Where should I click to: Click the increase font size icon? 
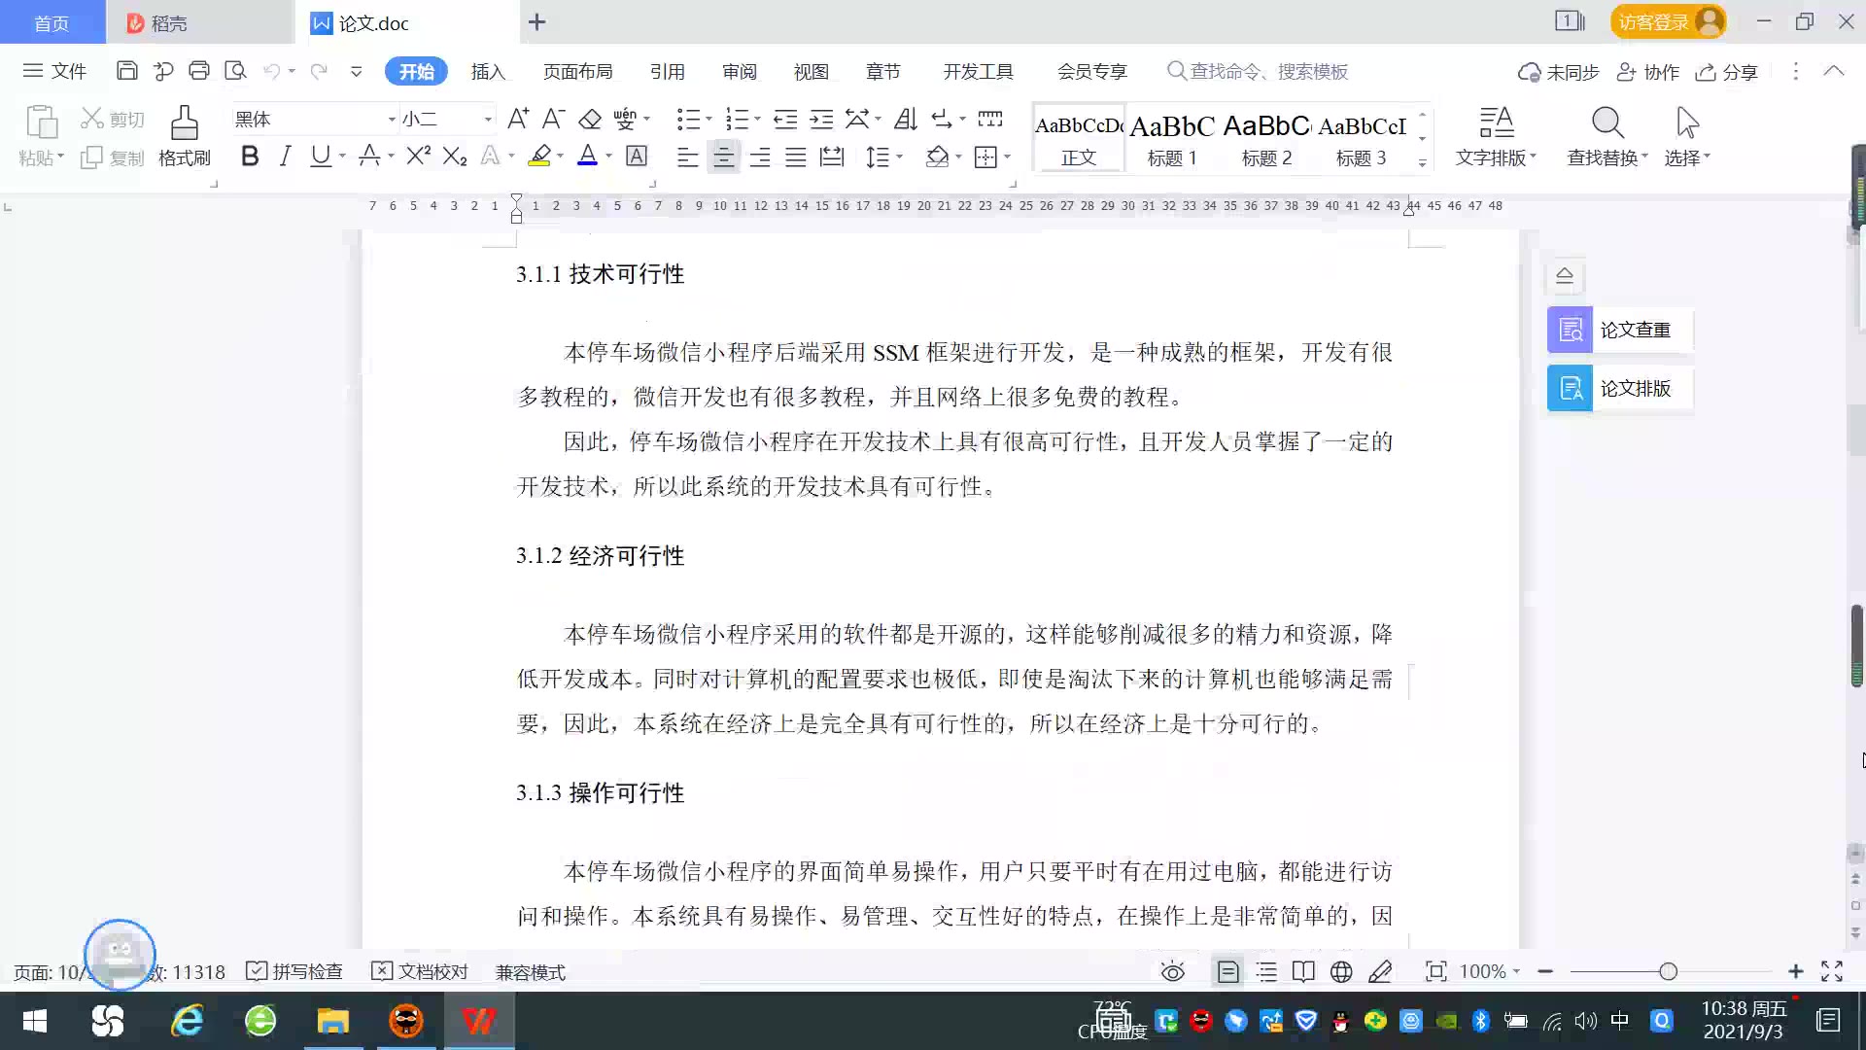point(518,119)
